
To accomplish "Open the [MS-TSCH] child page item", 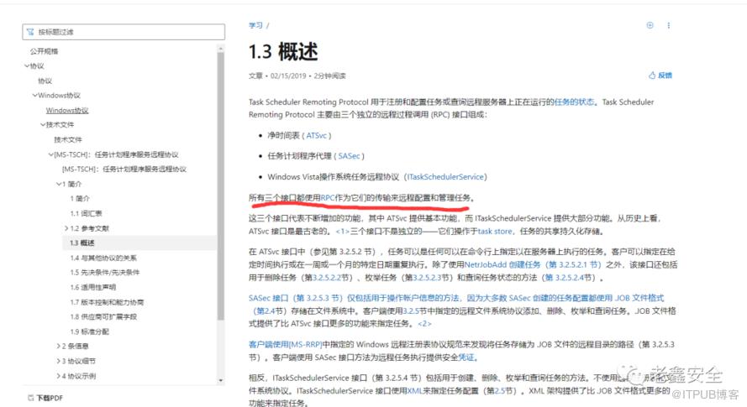I will coord(124,169).
